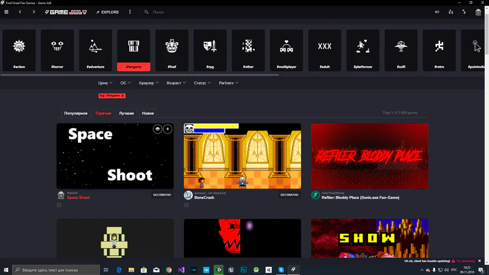This screenshot has height=275, width=489.
Task: Select the #retro tag tile
Action: [x=440, y=50]
